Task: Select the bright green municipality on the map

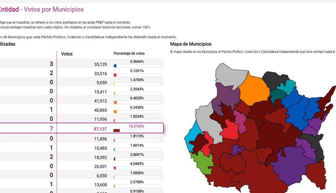Action: tap(203, 160)
